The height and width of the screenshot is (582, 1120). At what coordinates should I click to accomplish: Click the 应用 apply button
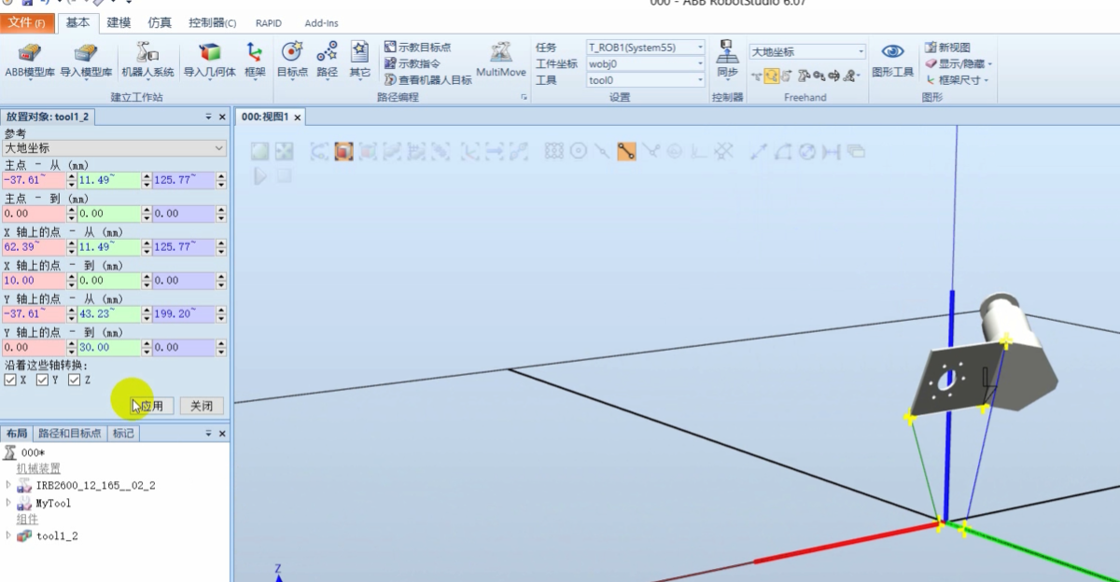click(150, 406)
